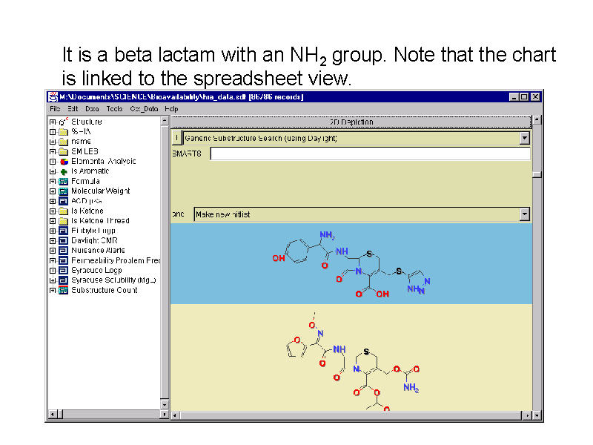Click the Syracuse Logp tree icon
Viewport: 593px width, 445px height.
tap(63, 271)
